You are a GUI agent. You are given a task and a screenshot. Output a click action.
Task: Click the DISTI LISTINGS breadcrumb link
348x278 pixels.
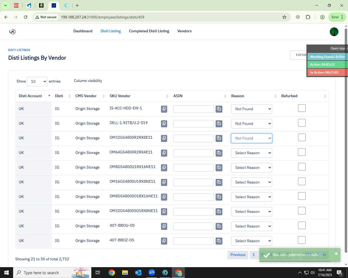19,50
